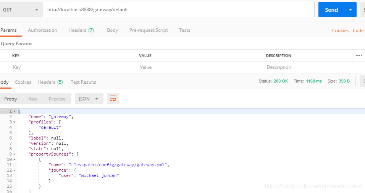Click the Description input cell
Image resolution: width=365 pixels, height=193 pixels.
(x=314, y=67)
